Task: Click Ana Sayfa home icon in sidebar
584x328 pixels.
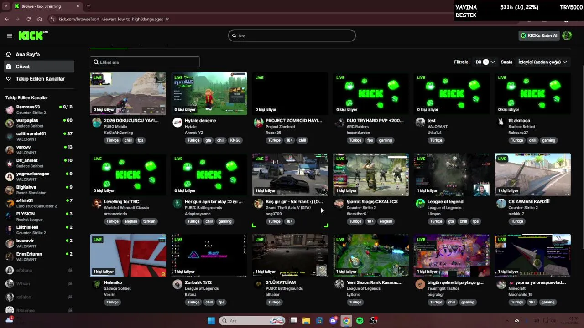Action: (8, 54)
